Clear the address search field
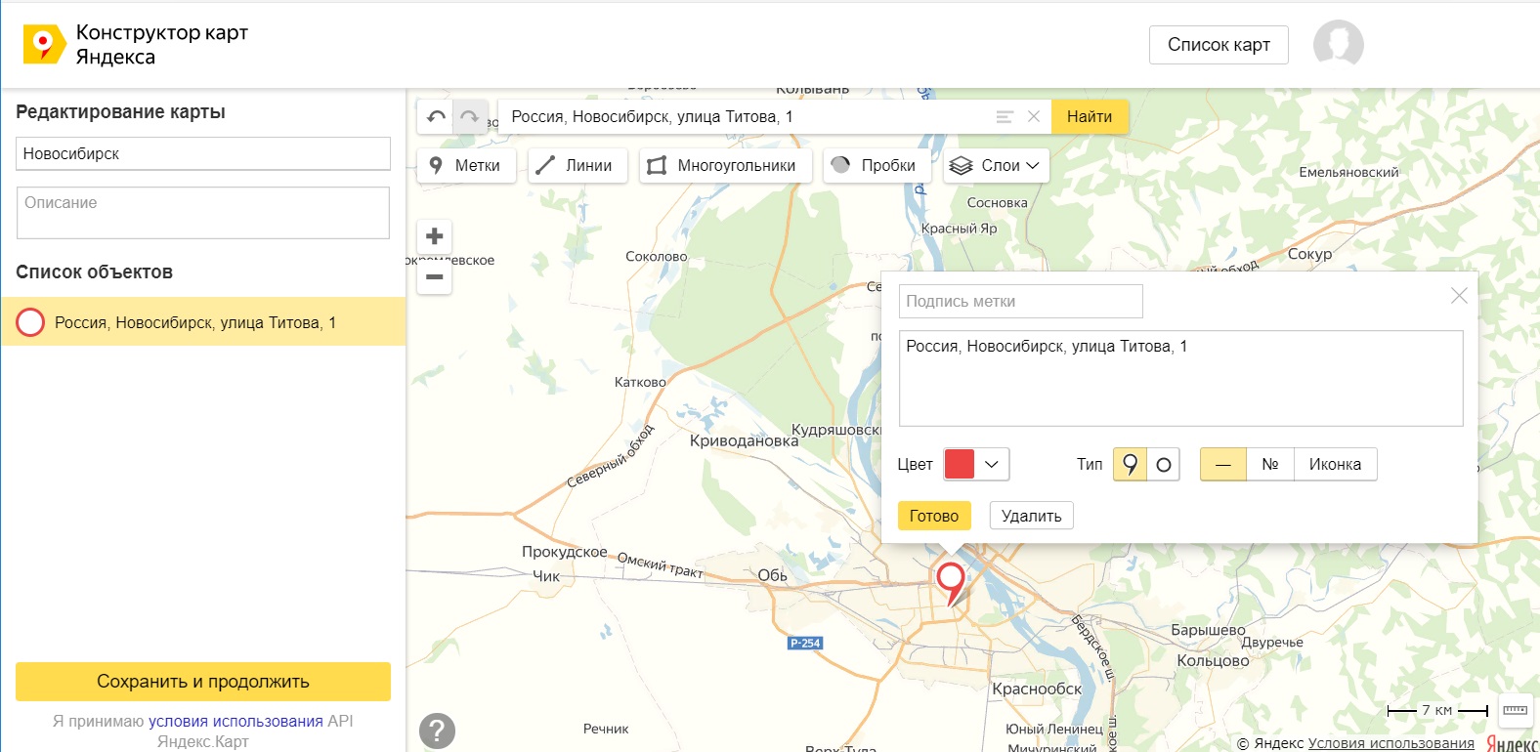 [1033, 117]
